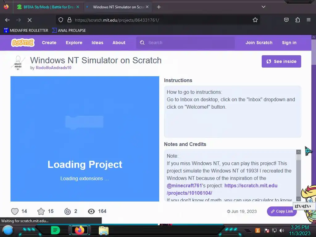This screenshot has width=316, height=237.
Task: Click the action center flag tray icon
Action: coord(267,231)
